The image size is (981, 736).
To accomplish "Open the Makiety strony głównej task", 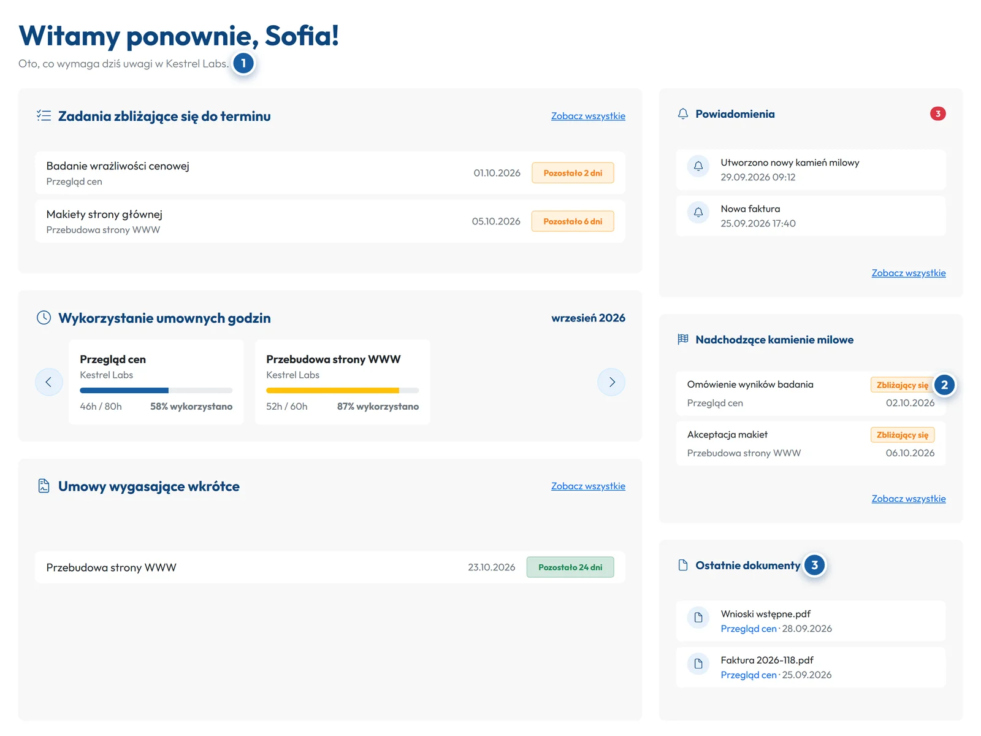I will point(330,221).
